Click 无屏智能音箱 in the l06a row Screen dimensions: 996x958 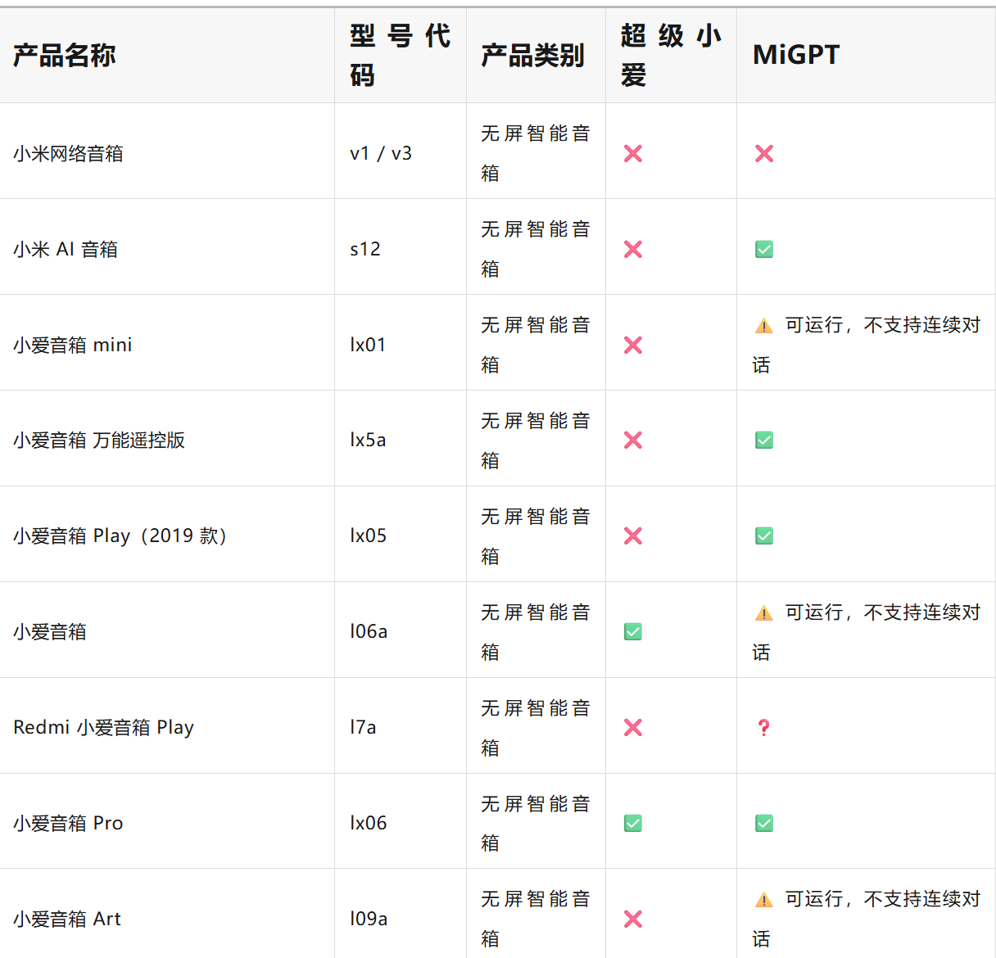click(x=536, y=631)
